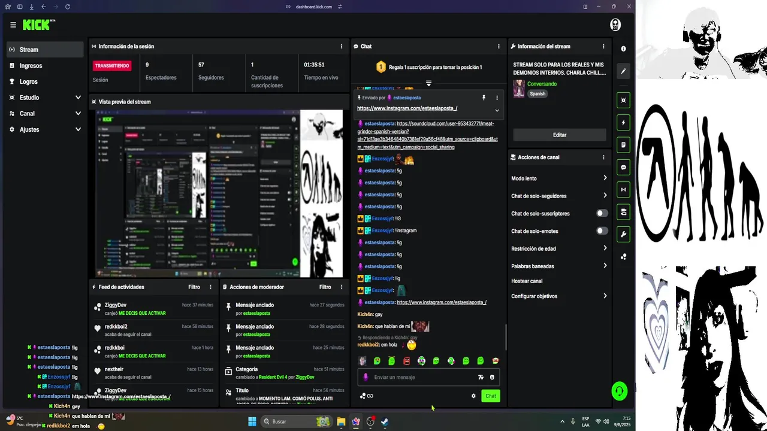Toggle Chat de solo-emotes switch
This screenshot has height=431, width=767.
[602, 231]
